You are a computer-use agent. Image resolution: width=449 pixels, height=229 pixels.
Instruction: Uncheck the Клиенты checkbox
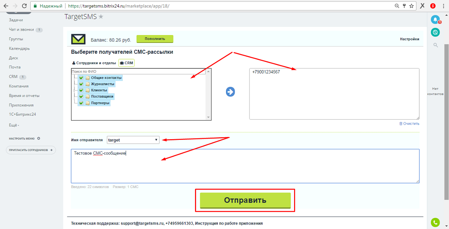(x=81, y=90)
